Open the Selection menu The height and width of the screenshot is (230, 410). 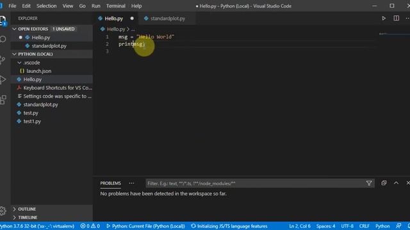(x=46, y=6)
